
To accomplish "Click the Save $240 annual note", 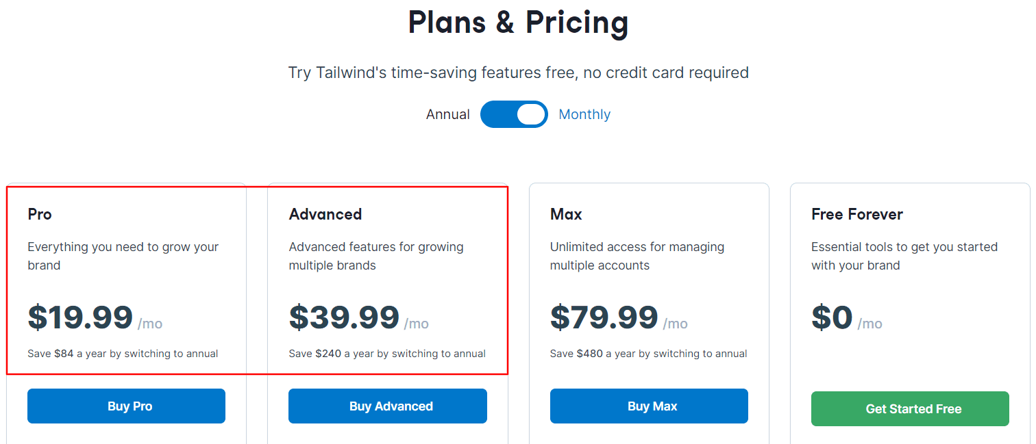I will tap(387, 354).
